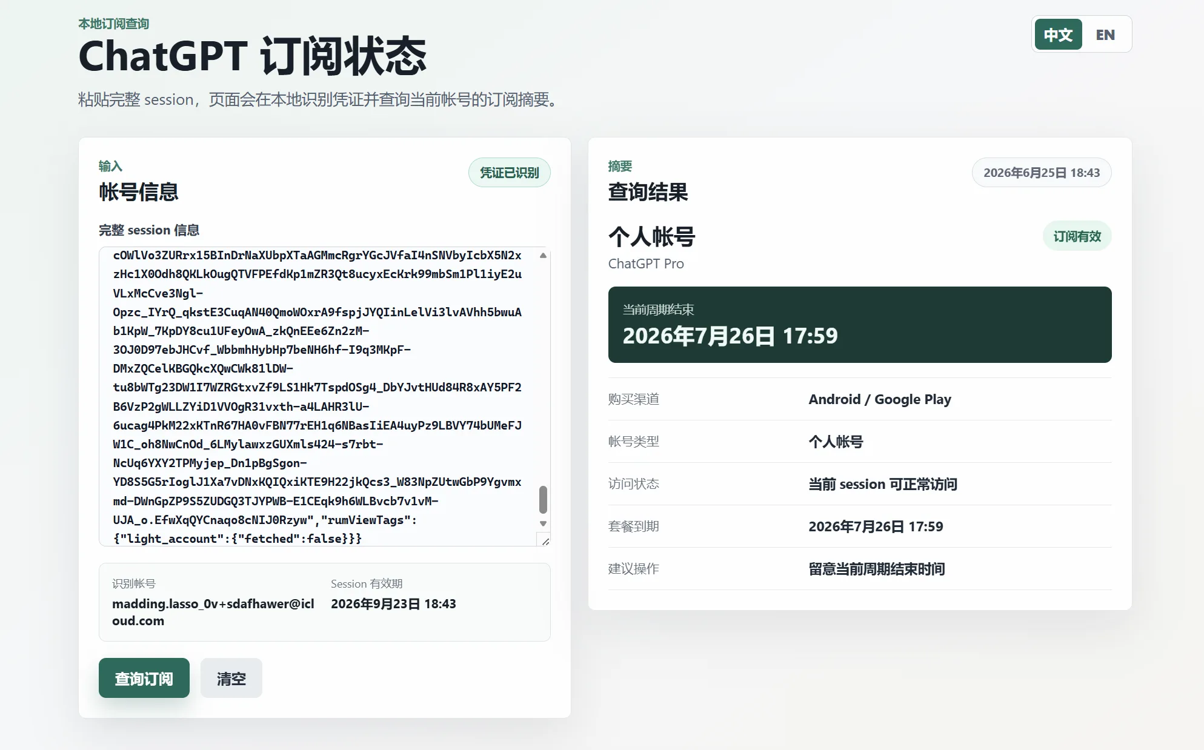
Task: Click the 凭证已识别 status badge
Action: coord(510,173)
